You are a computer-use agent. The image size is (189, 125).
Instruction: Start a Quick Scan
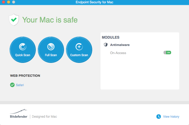23,50
